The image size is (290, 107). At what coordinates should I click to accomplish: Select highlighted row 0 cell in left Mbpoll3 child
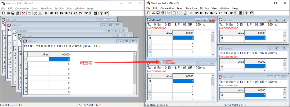59,59
